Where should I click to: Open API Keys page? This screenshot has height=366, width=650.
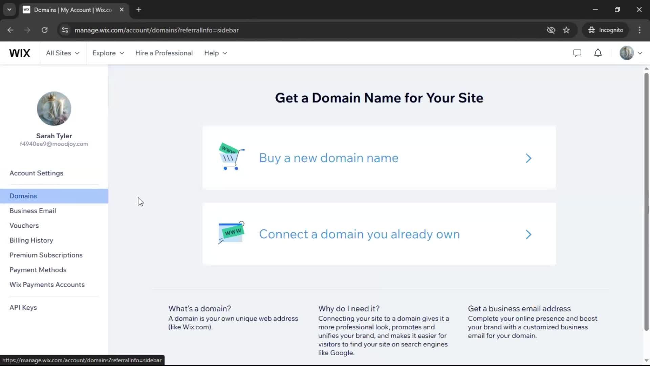[23, 308]
